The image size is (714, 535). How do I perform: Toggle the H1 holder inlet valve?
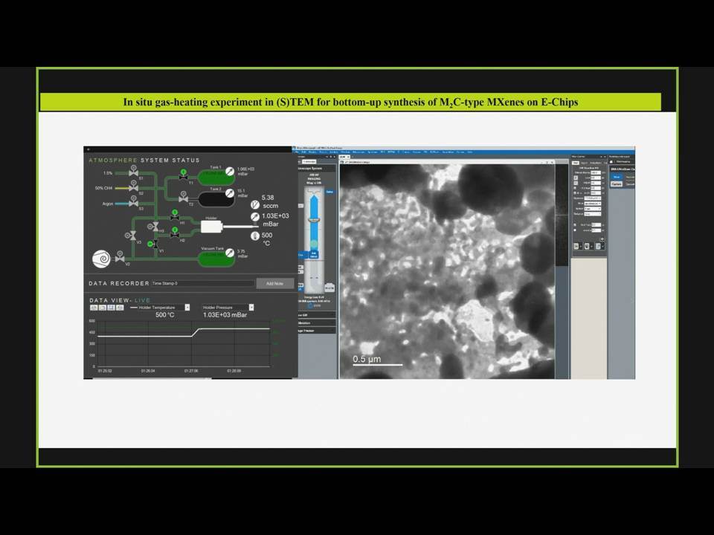point(174,215)
